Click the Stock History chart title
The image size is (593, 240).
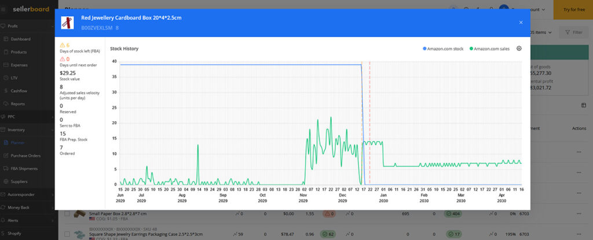pyautogui.click(x=124, y=49)
